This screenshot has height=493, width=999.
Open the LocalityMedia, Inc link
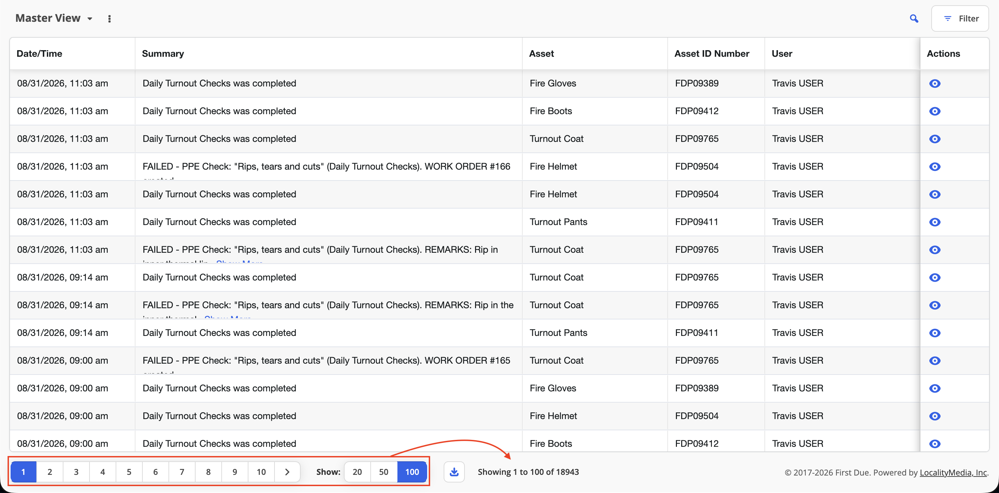click(x=953, y=473)
